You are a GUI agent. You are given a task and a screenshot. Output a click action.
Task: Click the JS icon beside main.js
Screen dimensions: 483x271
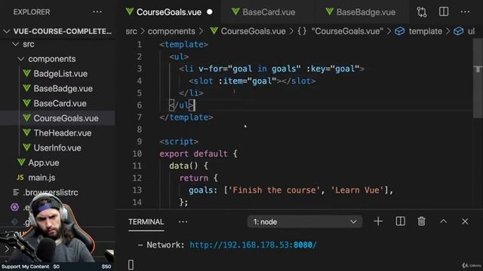20,178
